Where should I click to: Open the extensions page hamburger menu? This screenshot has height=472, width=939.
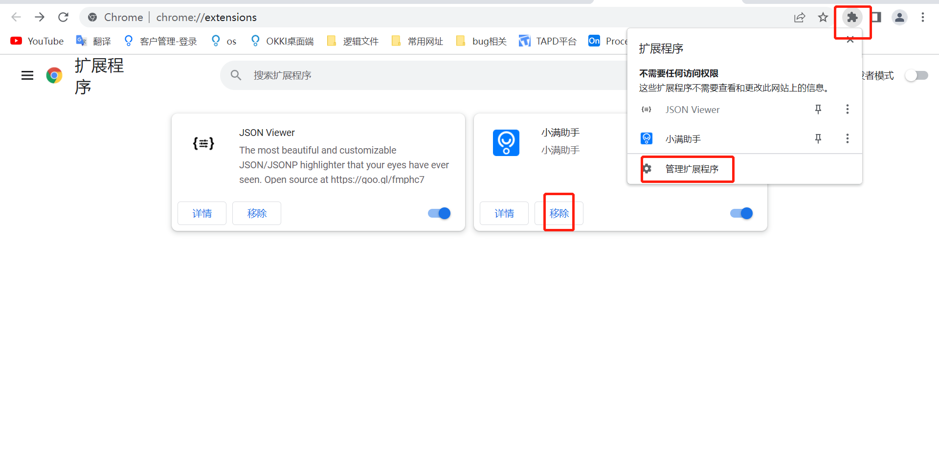point(27,75)
